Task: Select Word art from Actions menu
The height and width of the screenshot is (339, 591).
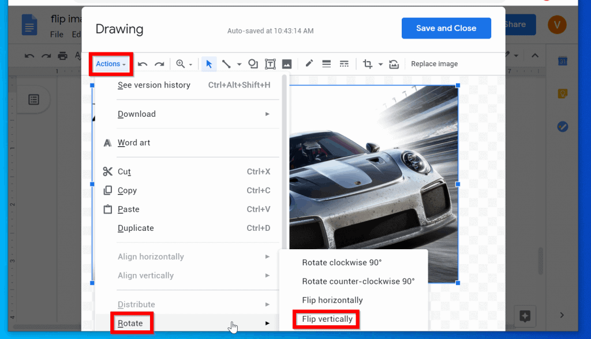Action: (189, 143)
